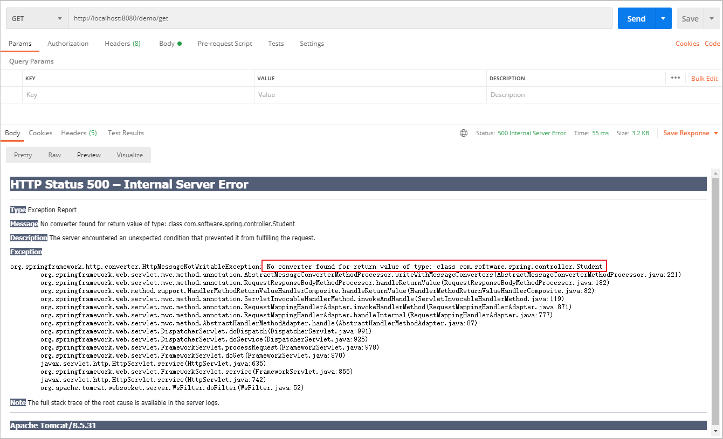This screenshot has width=723, height=439.
Task: Click the network globe icon
Action: point(464,133)
